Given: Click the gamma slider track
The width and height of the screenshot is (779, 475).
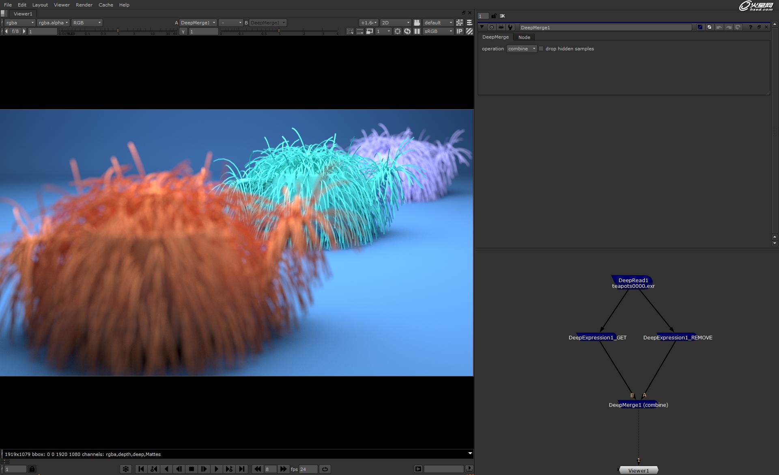Looking at the screenshot, I should [x=279, y=31].
